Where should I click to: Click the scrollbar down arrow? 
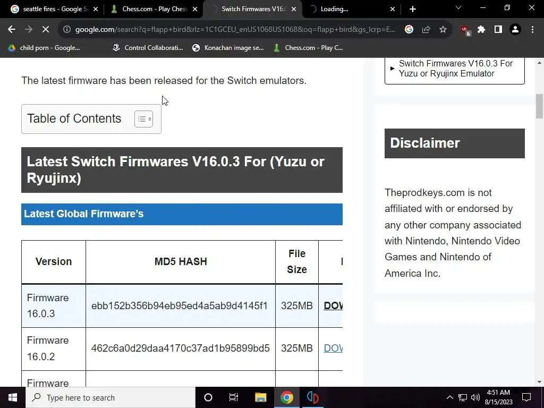(539, 382)
